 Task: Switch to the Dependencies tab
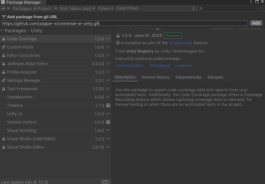point(188,77)
